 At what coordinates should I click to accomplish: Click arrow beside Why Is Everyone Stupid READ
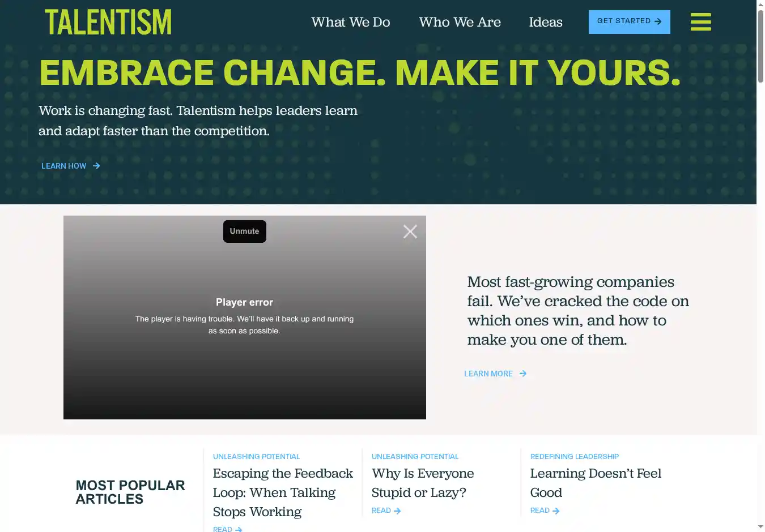click(x=397, y=511)
